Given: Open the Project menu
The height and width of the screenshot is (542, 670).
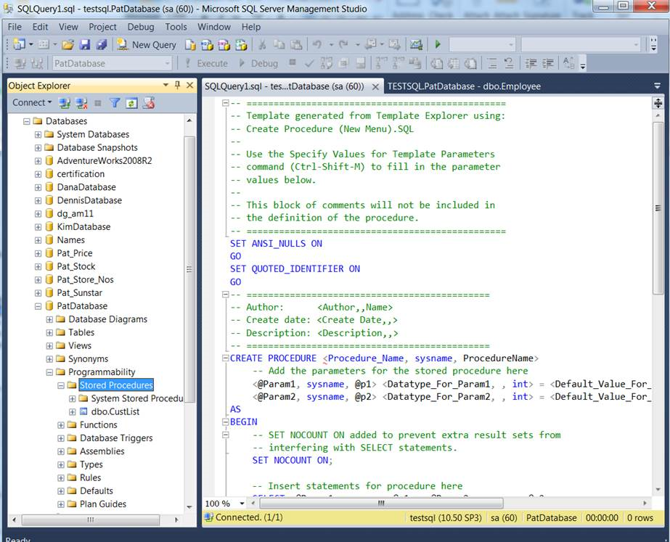Looking at the screenshot, I should [102, 26].
